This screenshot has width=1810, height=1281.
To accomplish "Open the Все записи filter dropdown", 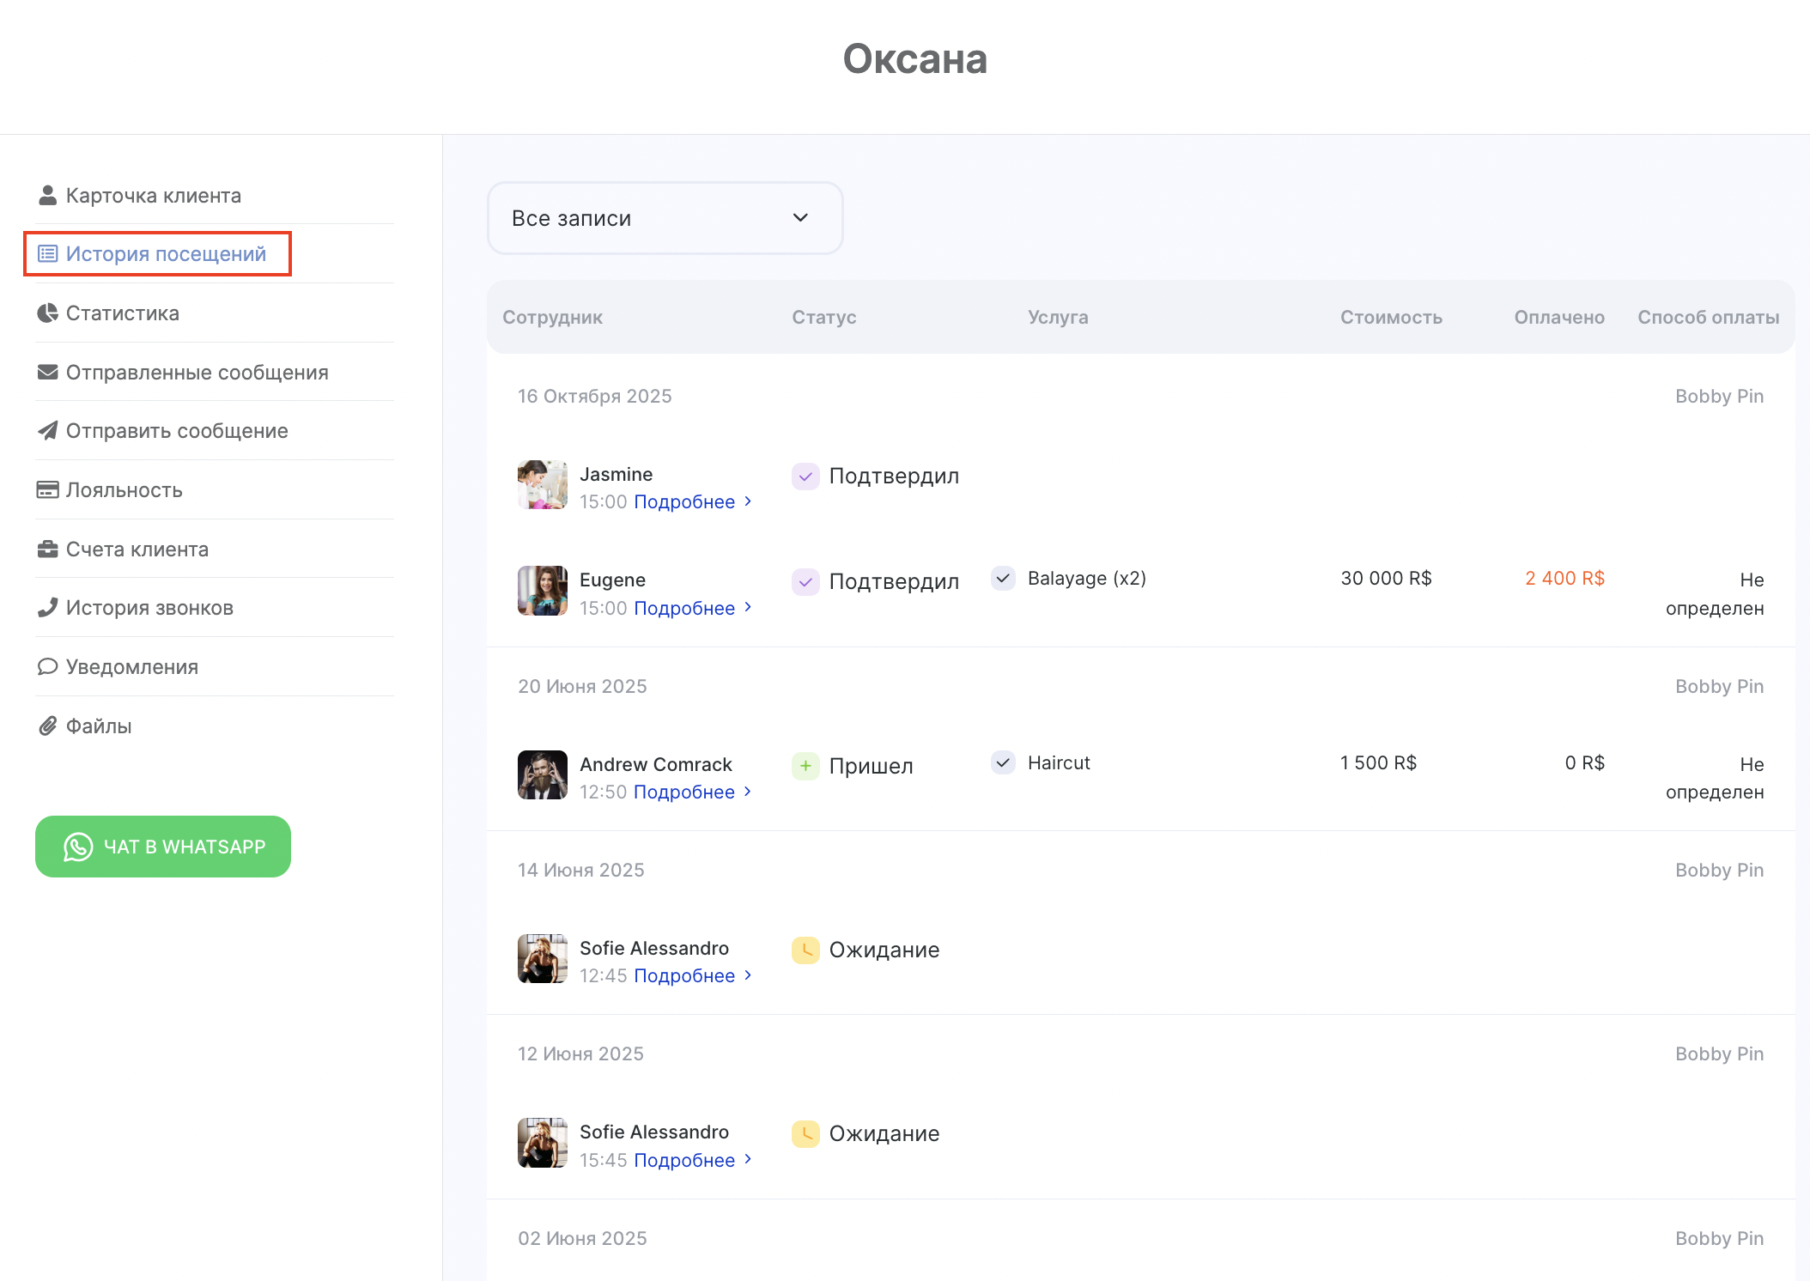I will point(665,218).
